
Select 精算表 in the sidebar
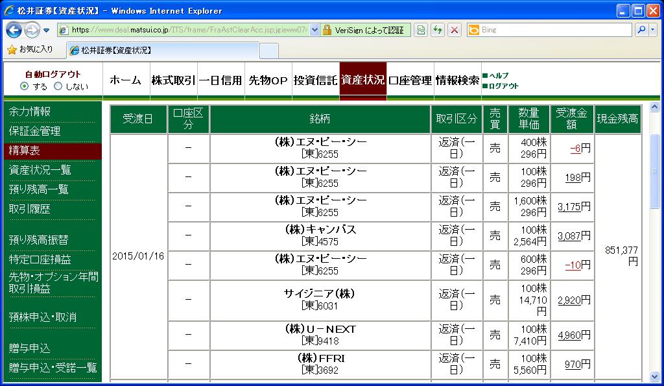(x=53, y=151)
